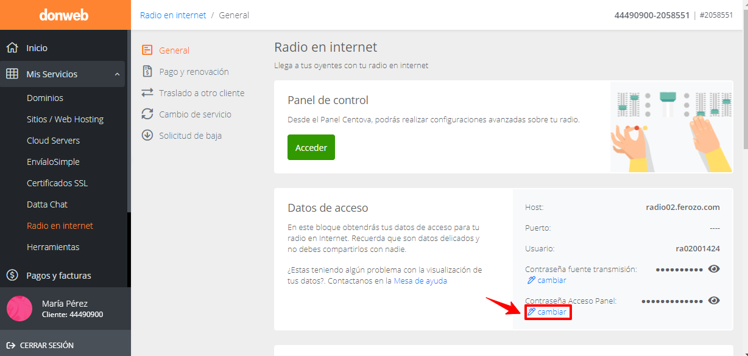748x356 pixels.
Task: Click the pencil icon under Contraseña fuente transmisión
Action: pyautogui.click(x=531, y=281)
